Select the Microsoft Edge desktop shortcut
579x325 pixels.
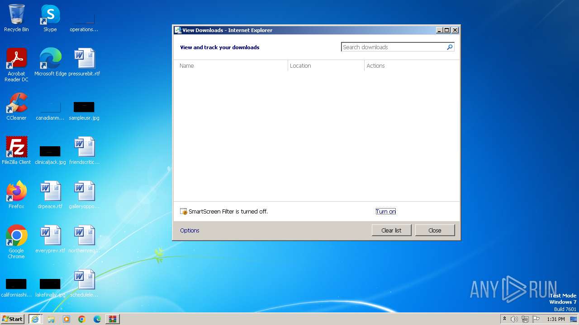pos(50,62)
